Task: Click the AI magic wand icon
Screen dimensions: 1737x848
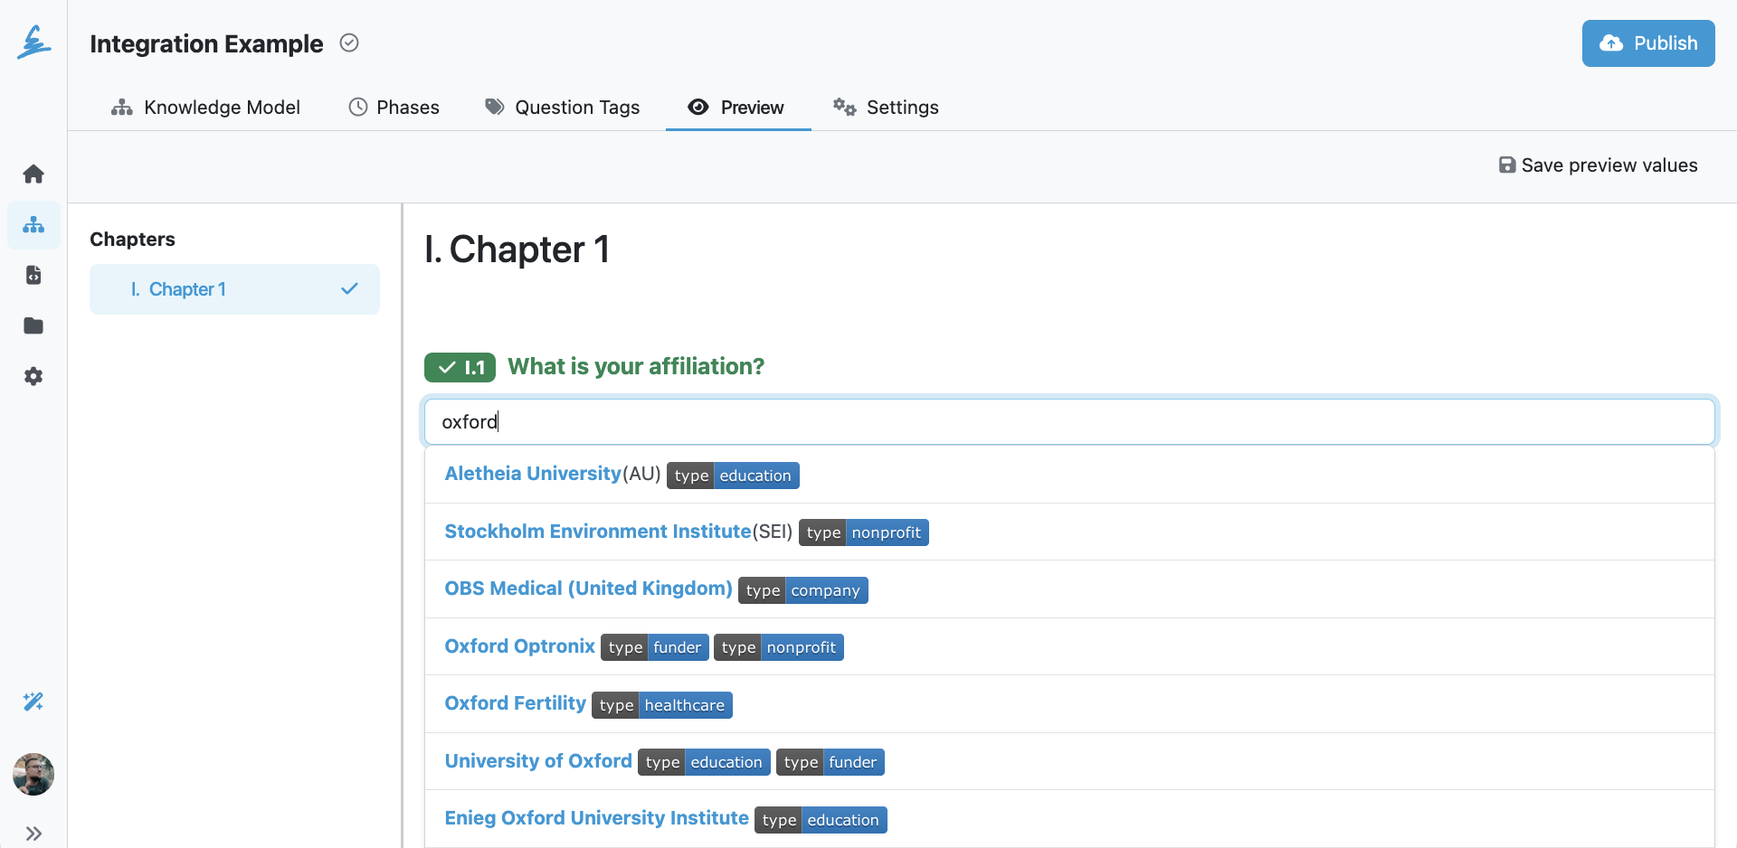Action: (33, 702)
